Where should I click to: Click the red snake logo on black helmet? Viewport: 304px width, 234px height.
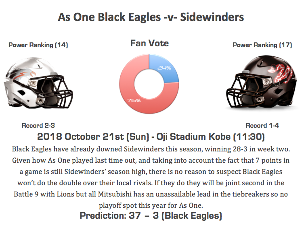coord(280,73)
